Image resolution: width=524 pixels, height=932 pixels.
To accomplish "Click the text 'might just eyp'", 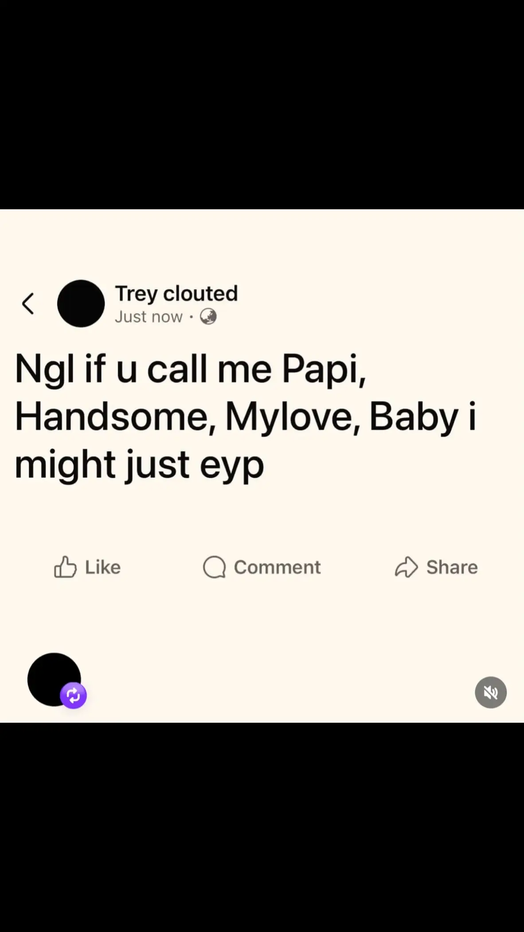I will point(139,466).
